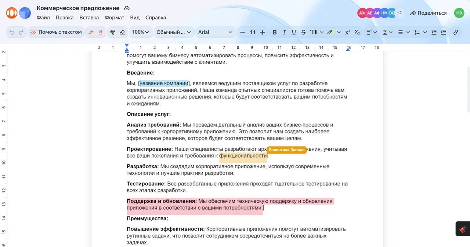Image resolution: width=470 pixels, height=247 pixels.
Task: Click the bug report icon
Action: pyautogui.click(x=463, y=229)
